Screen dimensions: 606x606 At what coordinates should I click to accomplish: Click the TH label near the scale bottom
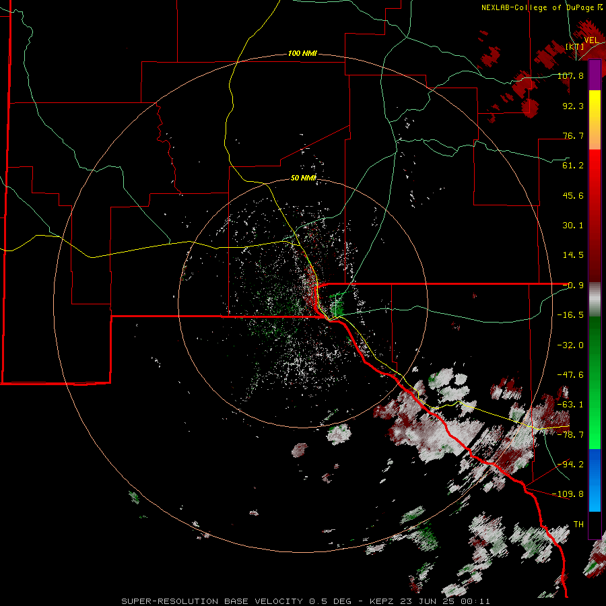tap(578, 525)
